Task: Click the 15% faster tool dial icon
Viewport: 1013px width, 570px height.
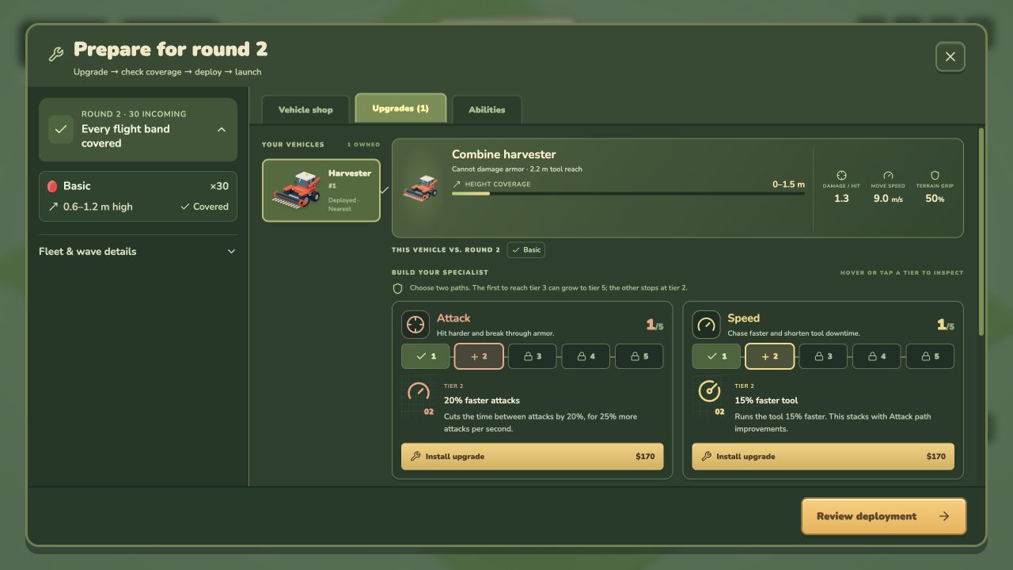Action: point(709,391)
